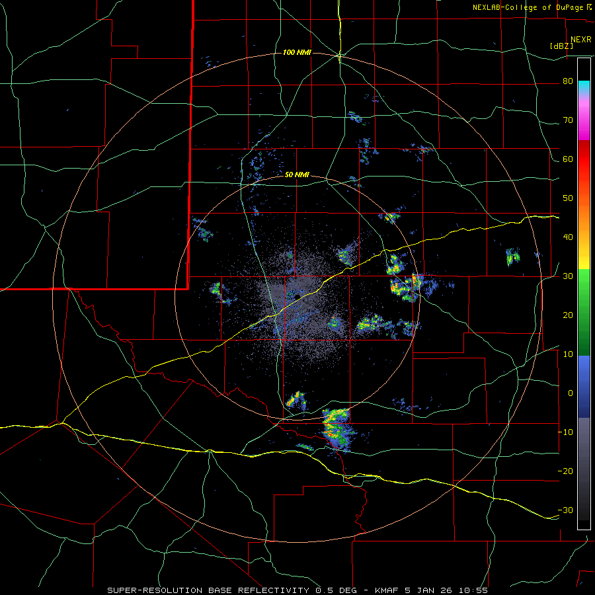
Task: Click the 80 value on the dBZ scale
Action: point(568,81)
